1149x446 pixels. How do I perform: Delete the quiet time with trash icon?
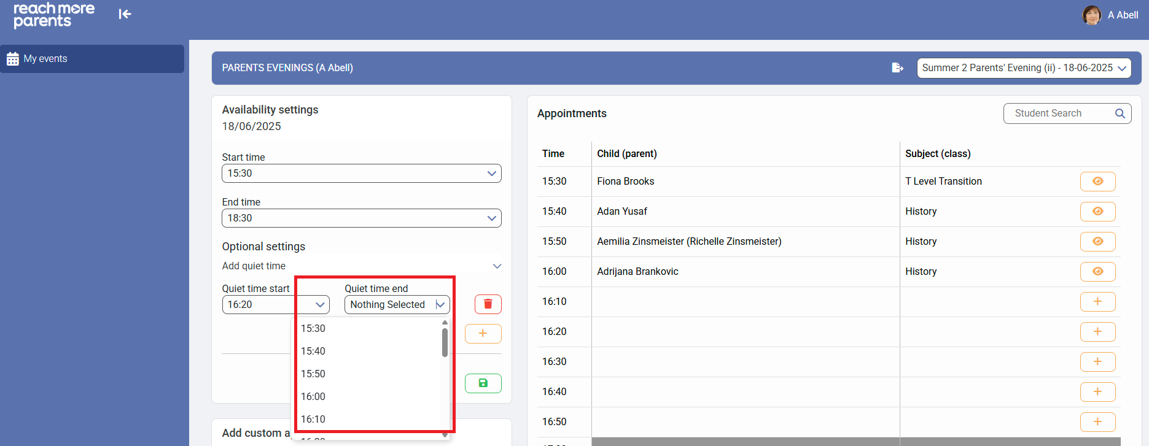pyautogui.click(x=488, y=304)
